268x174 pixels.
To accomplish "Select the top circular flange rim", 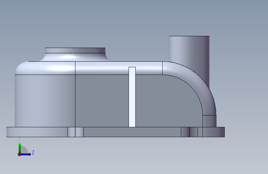I will click(x=75, y=50).
